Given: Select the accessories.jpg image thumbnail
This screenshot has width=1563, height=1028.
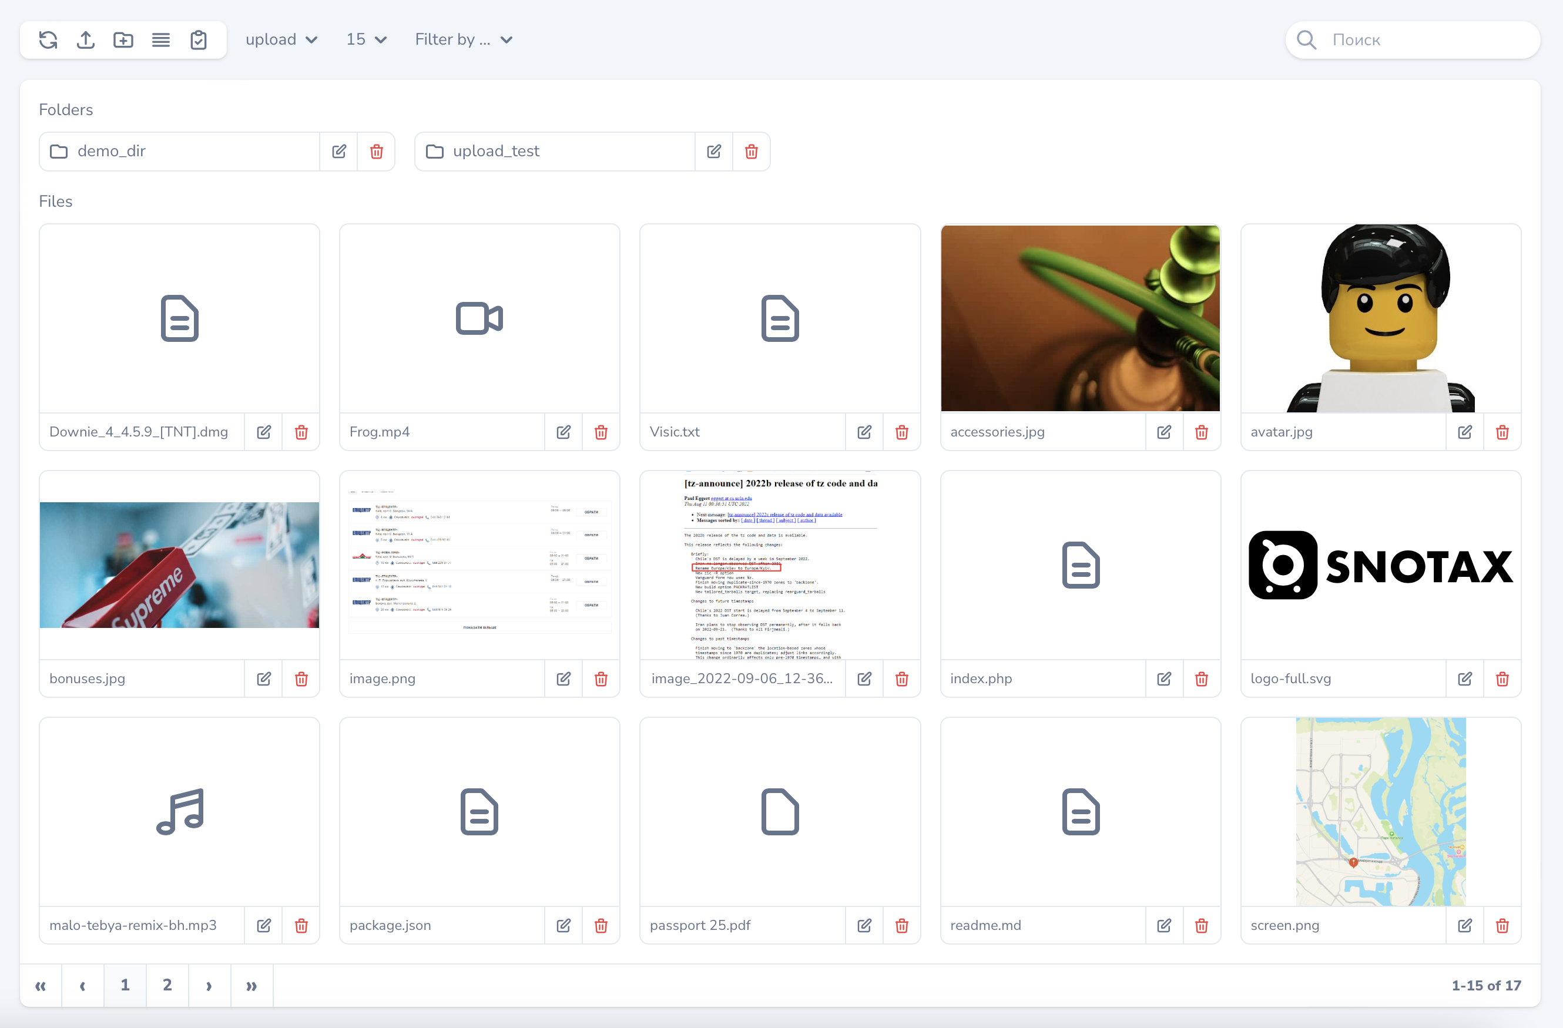Looking at the screenshot, I should coord(1081,318).
